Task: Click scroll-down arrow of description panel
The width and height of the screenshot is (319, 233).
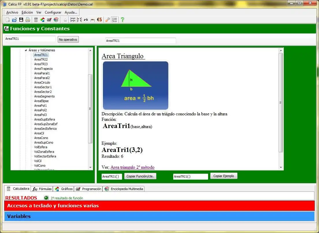Action: [x=281, y=168]
